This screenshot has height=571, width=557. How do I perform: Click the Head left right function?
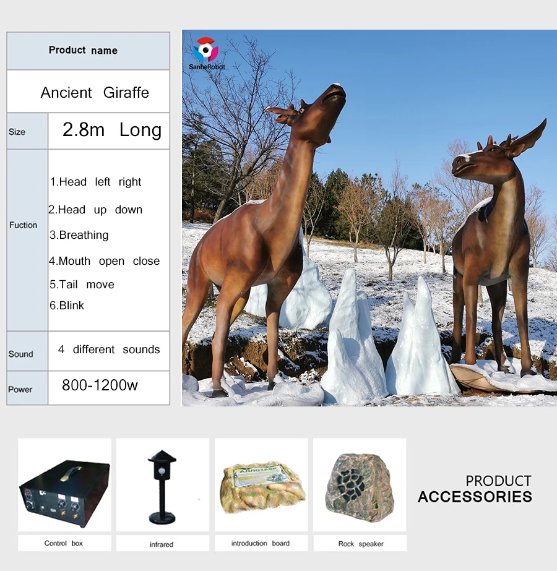[x=96, y=182]
